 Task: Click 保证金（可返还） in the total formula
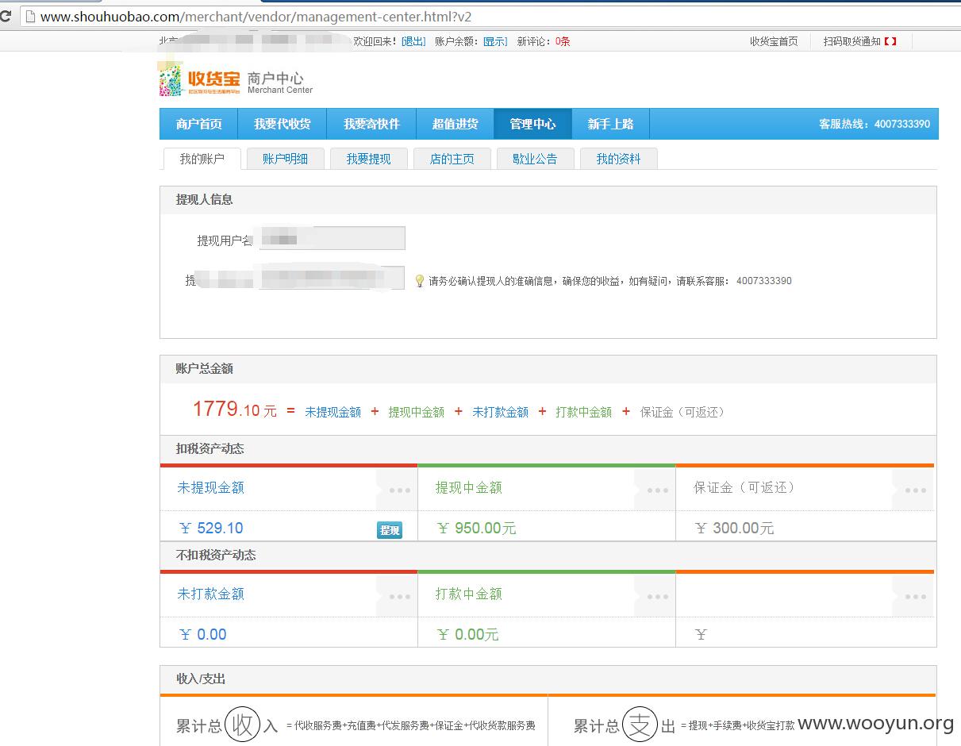tap(682, 412)
